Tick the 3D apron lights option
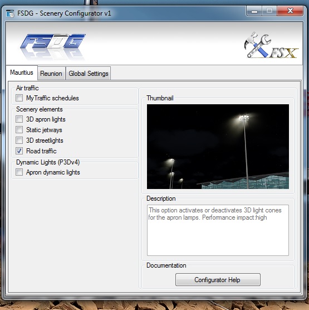Image resolution: width=309 pixels, height=310 pixels. [x=19, y=119]
